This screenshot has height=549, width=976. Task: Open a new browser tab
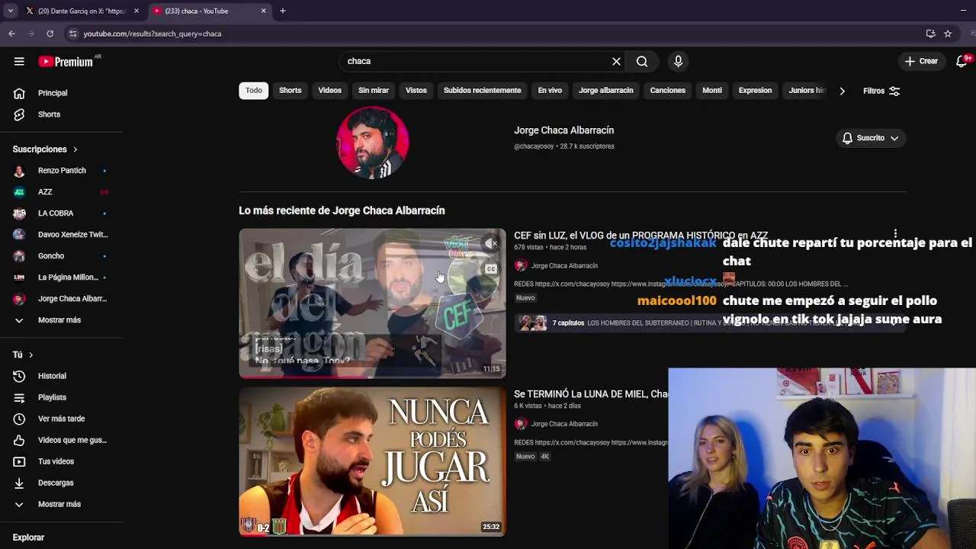pyautogui.click(x=282, y=11)
